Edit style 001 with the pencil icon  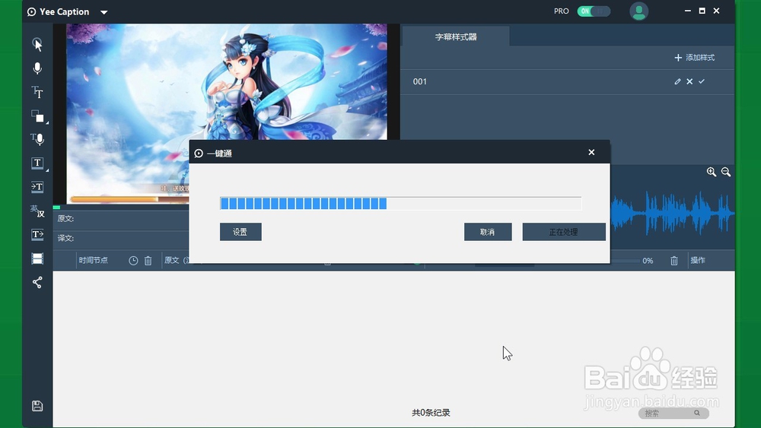tap(677, 81)
